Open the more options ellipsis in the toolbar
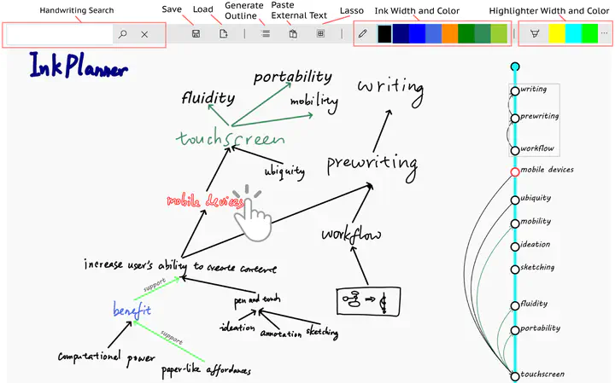The height and width of the screenshot is (383, 615). tap(604, 33)
